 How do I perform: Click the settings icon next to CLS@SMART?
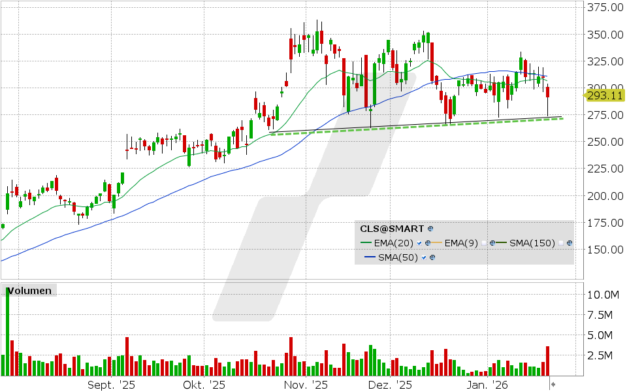click(x=430, y=229)
